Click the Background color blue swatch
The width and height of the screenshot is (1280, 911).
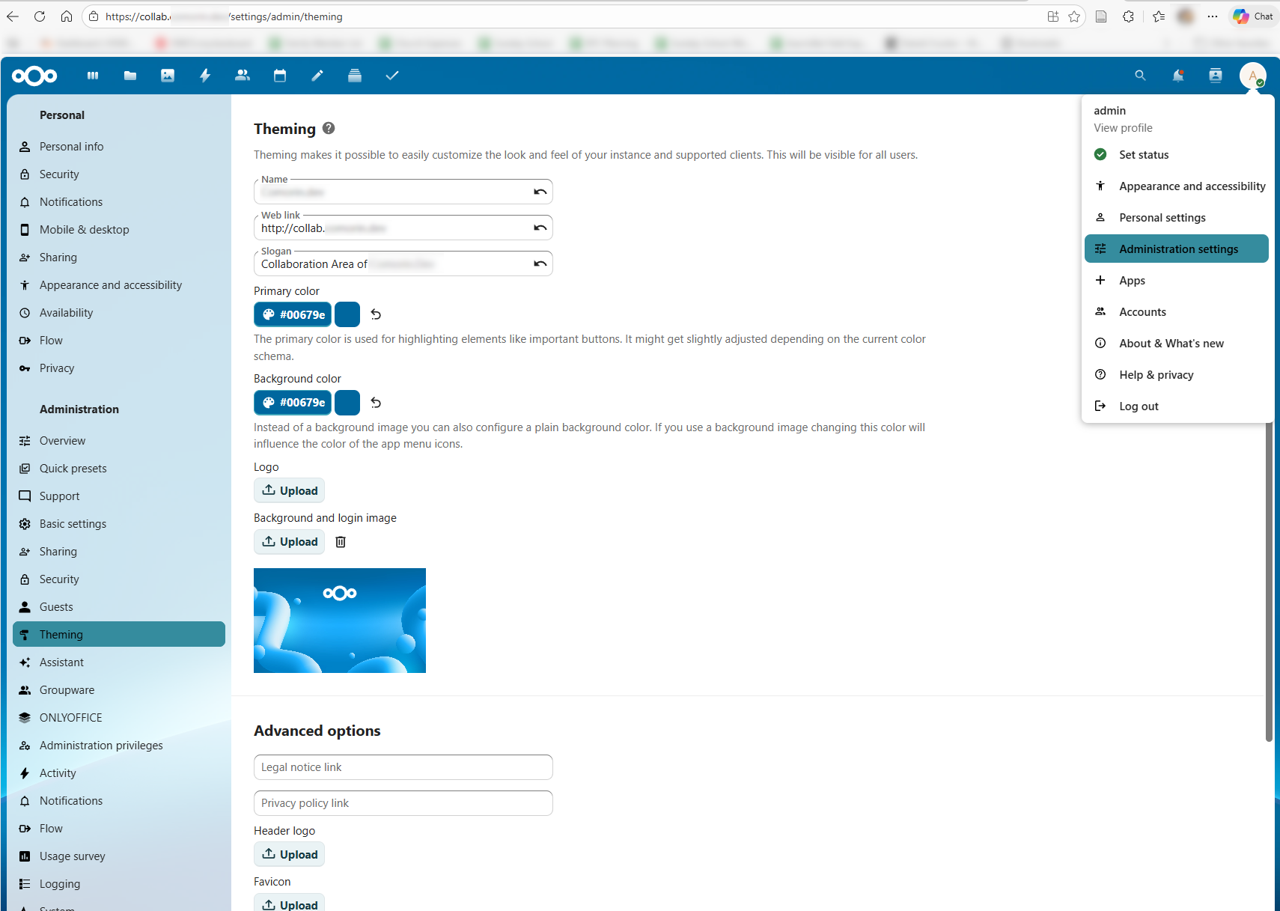tap(347, 403)
